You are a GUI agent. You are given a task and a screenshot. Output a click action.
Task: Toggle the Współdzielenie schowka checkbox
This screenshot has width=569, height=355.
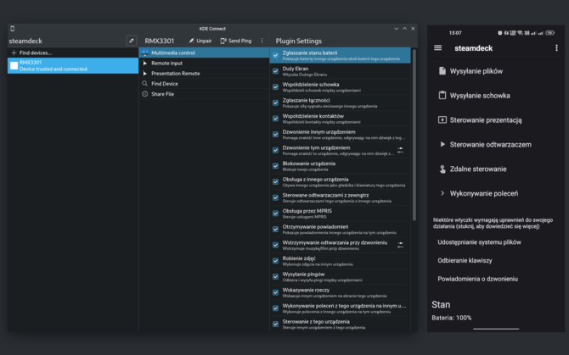pyautogui.click(x=276, y=87)
